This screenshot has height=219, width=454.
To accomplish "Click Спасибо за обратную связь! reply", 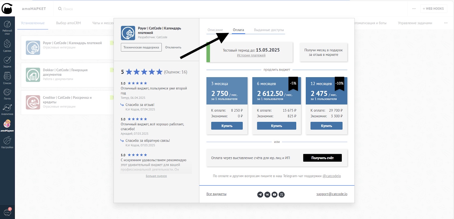I will pos(148,140).
